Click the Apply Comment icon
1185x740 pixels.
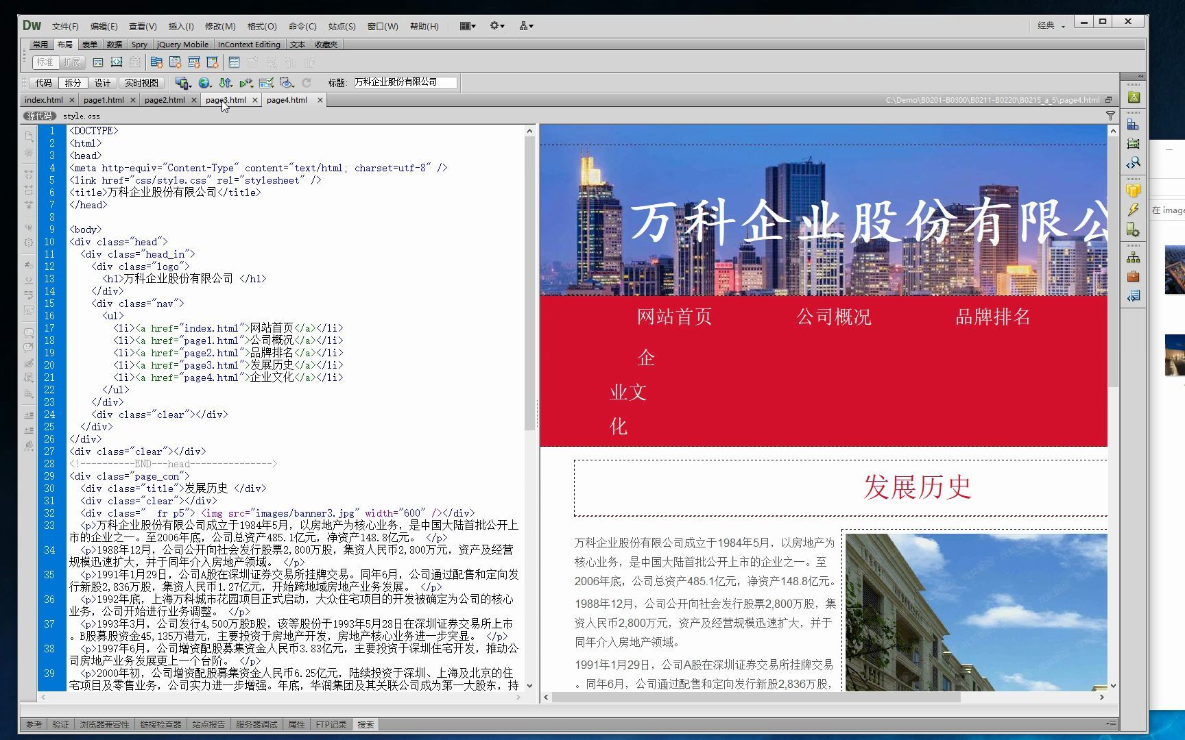[x=29, y=332]
